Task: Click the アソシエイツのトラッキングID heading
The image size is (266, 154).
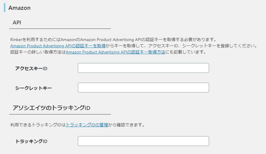Action: coord(51,108)
